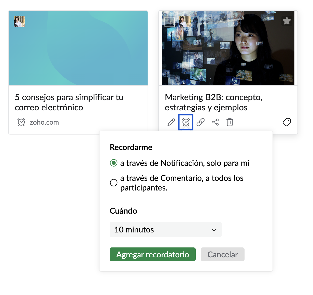Add a tag using the tag icon
This screenshot has height=295, width=313.
click(287, 122)
